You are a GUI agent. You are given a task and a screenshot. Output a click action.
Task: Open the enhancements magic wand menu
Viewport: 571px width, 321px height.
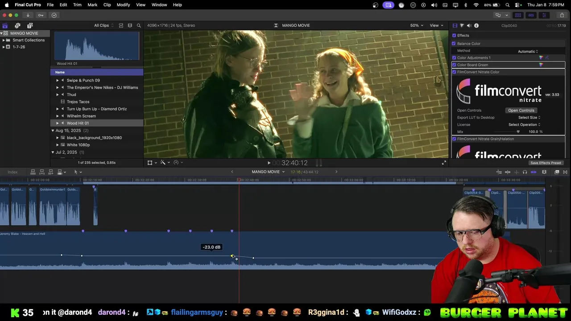tap(164, 163)
